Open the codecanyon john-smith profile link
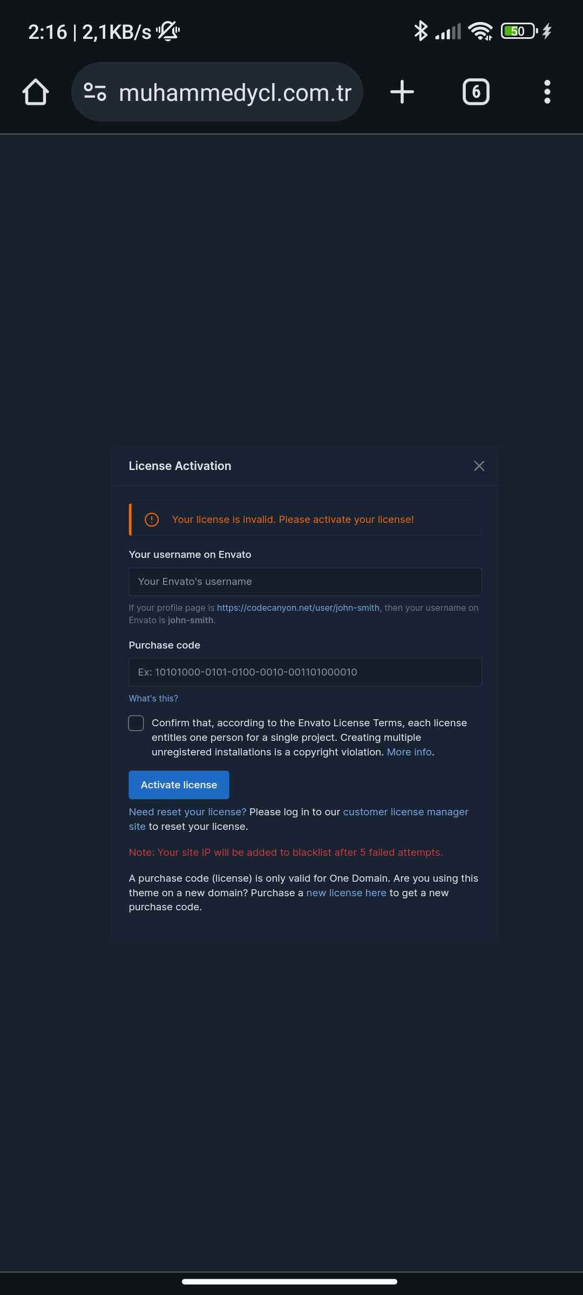Screen dimensions: 583x1295 pyautogui.click(x=298, y=608)
